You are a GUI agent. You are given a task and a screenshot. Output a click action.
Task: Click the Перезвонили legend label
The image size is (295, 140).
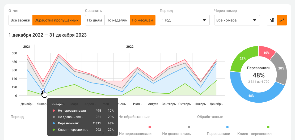point(218,134)
